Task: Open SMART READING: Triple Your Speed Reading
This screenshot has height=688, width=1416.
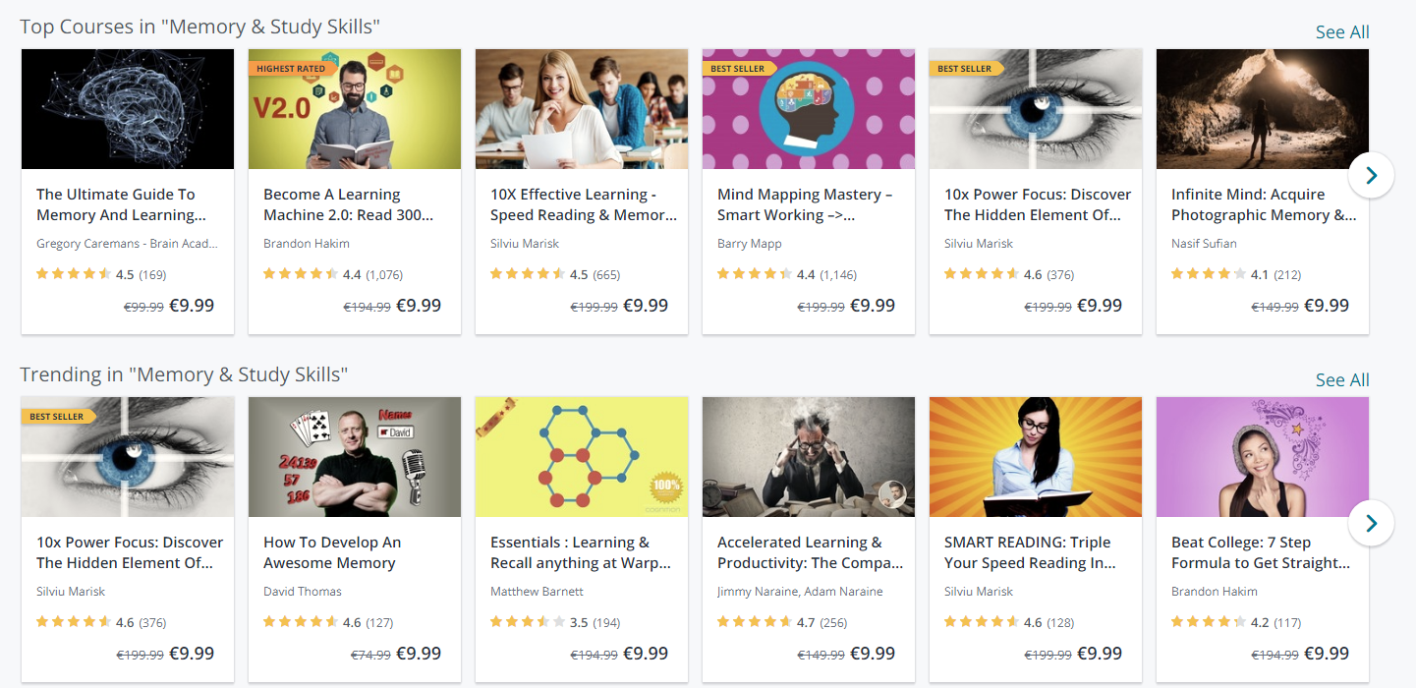Action: click(x=1031, y=552)
